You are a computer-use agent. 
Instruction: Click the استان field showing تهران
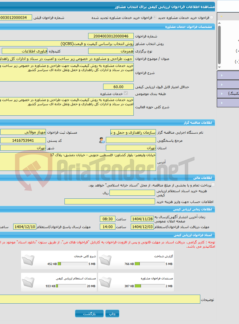point(131,148)
